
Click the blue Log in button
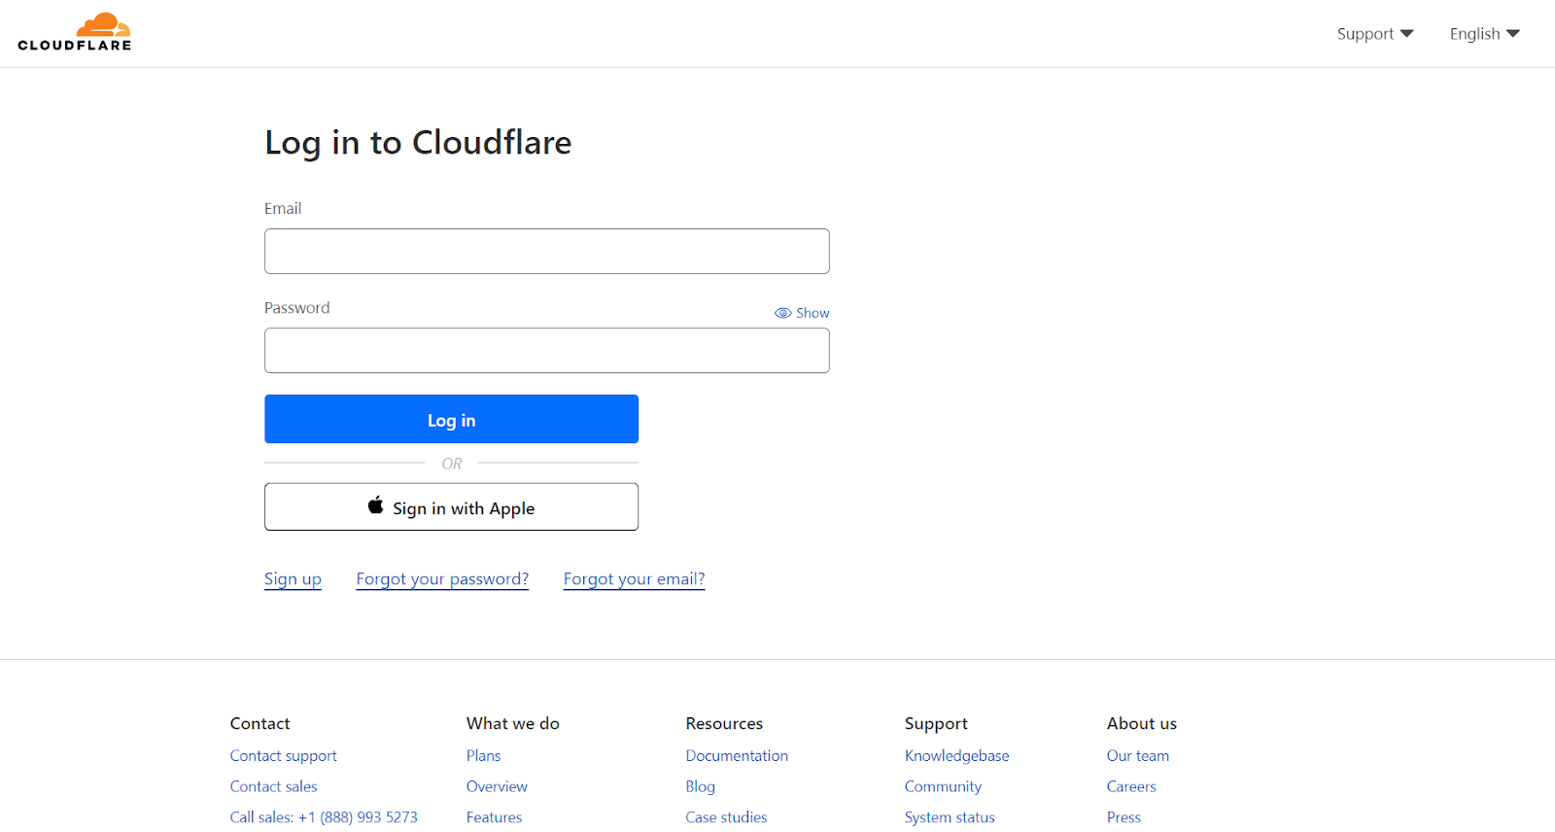click(451, 419)
